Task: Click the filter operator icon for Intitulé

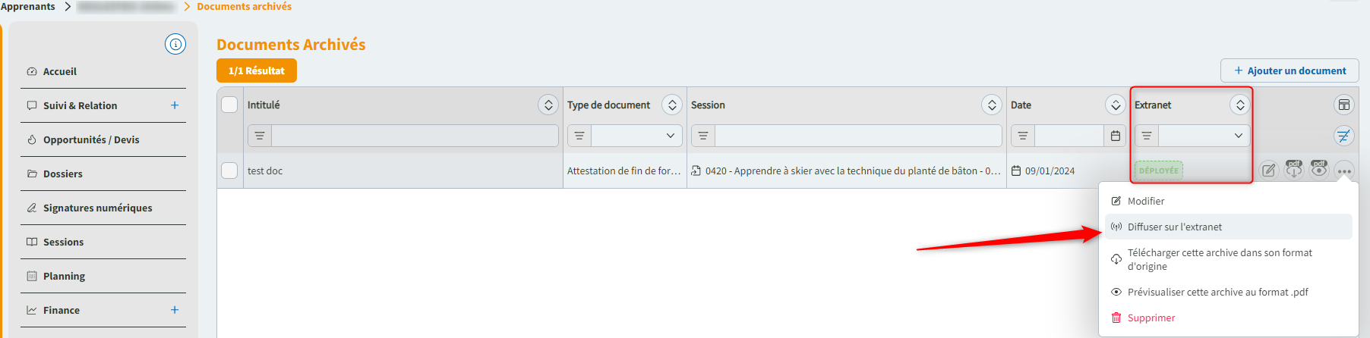Action: (260, 136)
